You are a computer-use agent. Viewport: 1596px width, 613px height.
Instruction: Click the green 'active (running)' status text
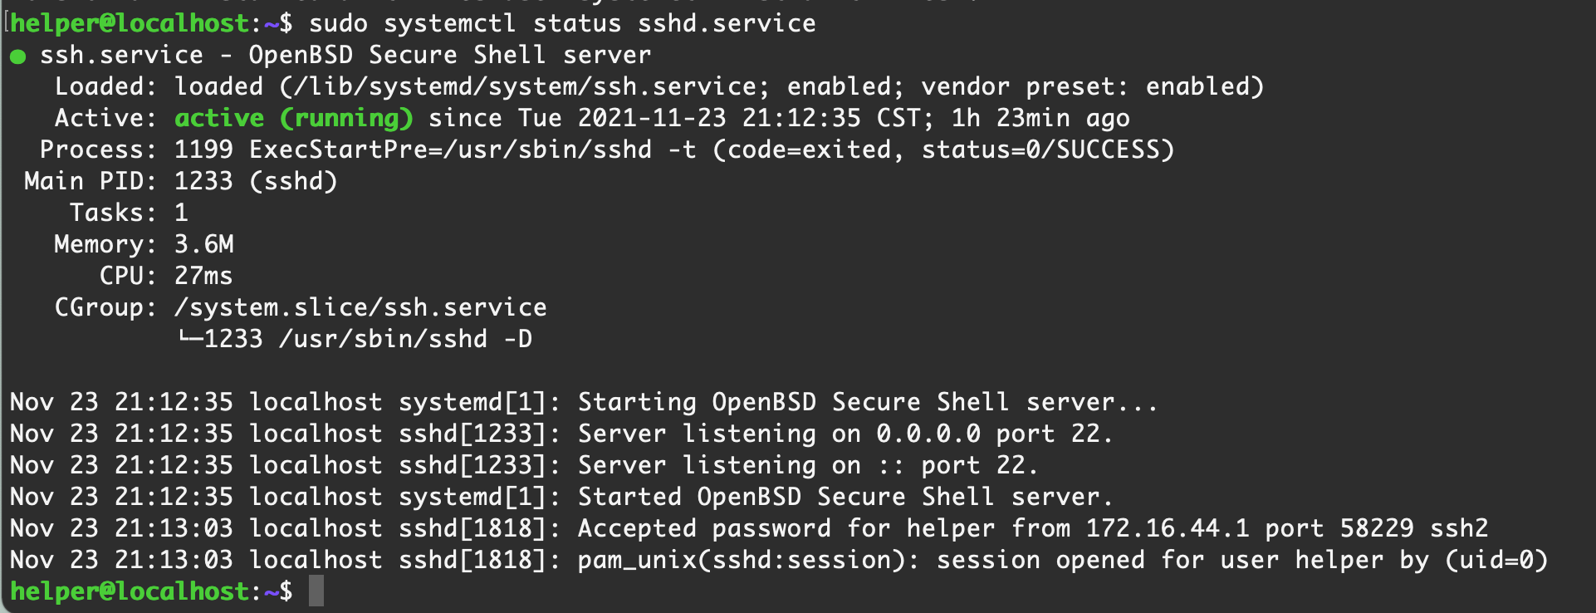pos(293,119)
